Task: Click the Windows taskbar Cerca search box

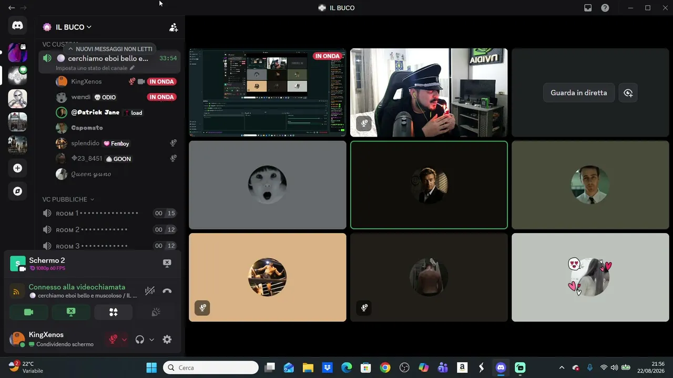Action: coord(210,367)
